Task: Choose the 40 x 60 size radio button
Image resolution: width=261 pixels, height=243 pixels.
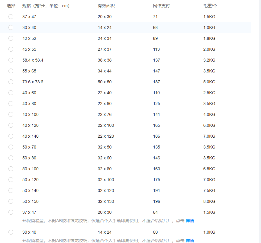Action: point(11,93)
